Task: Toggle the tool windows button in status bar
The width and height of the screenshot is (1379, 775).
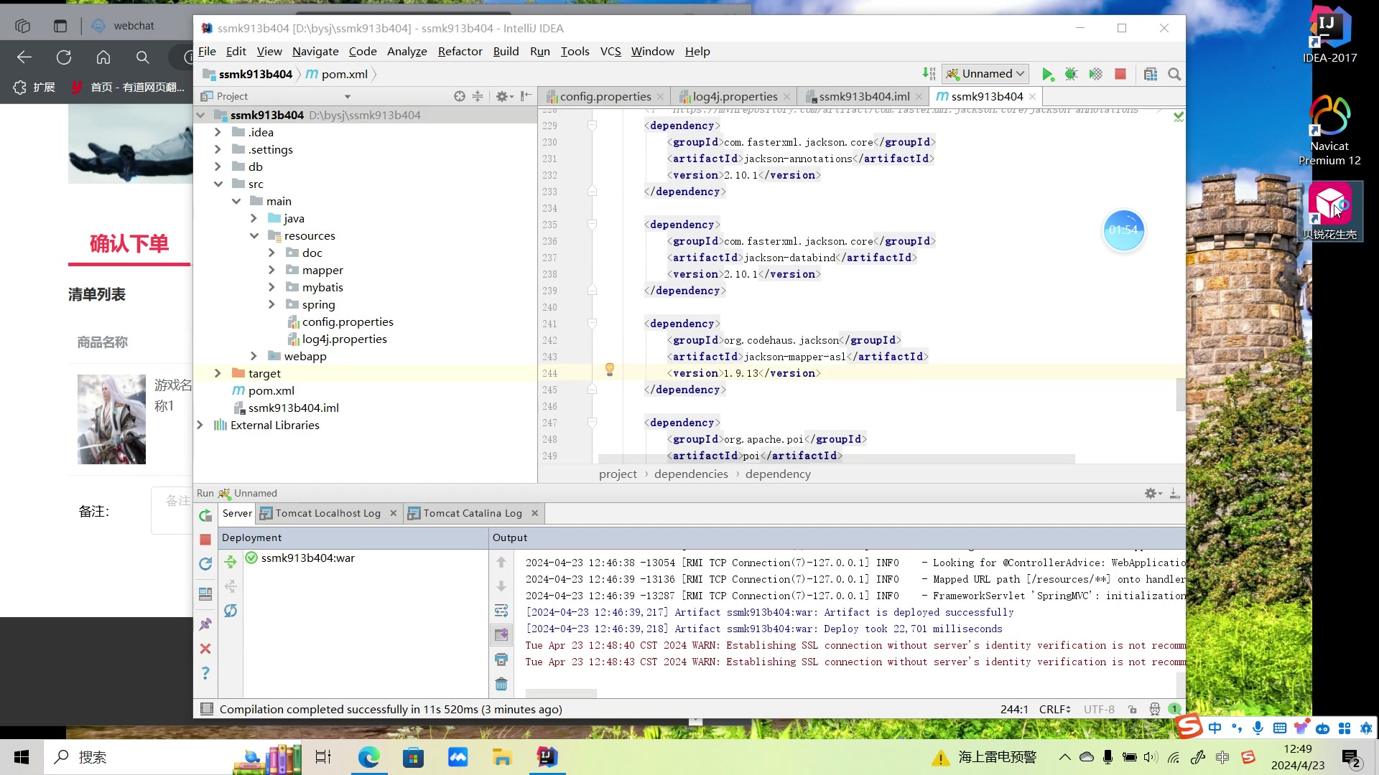Action: click(x=207, y=709)
